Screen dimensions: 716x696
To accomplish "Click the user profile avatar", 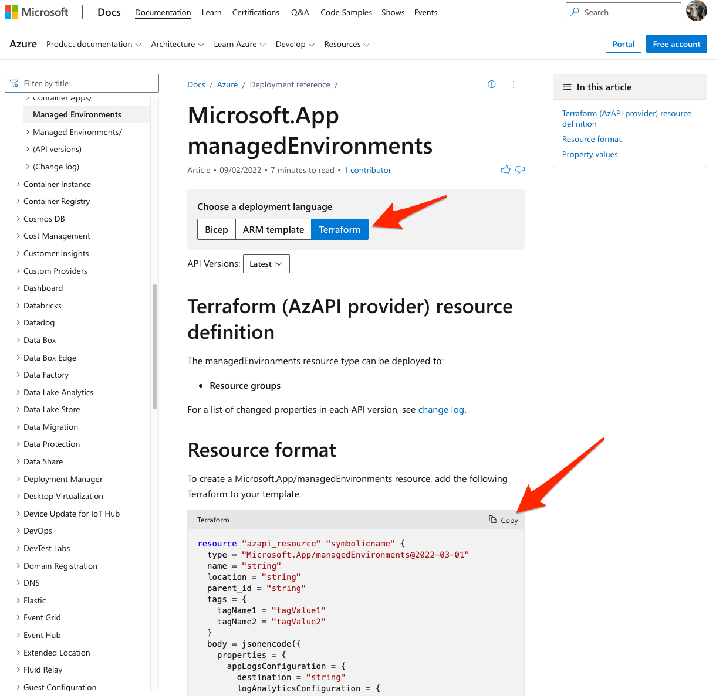I will pos(697,12).
